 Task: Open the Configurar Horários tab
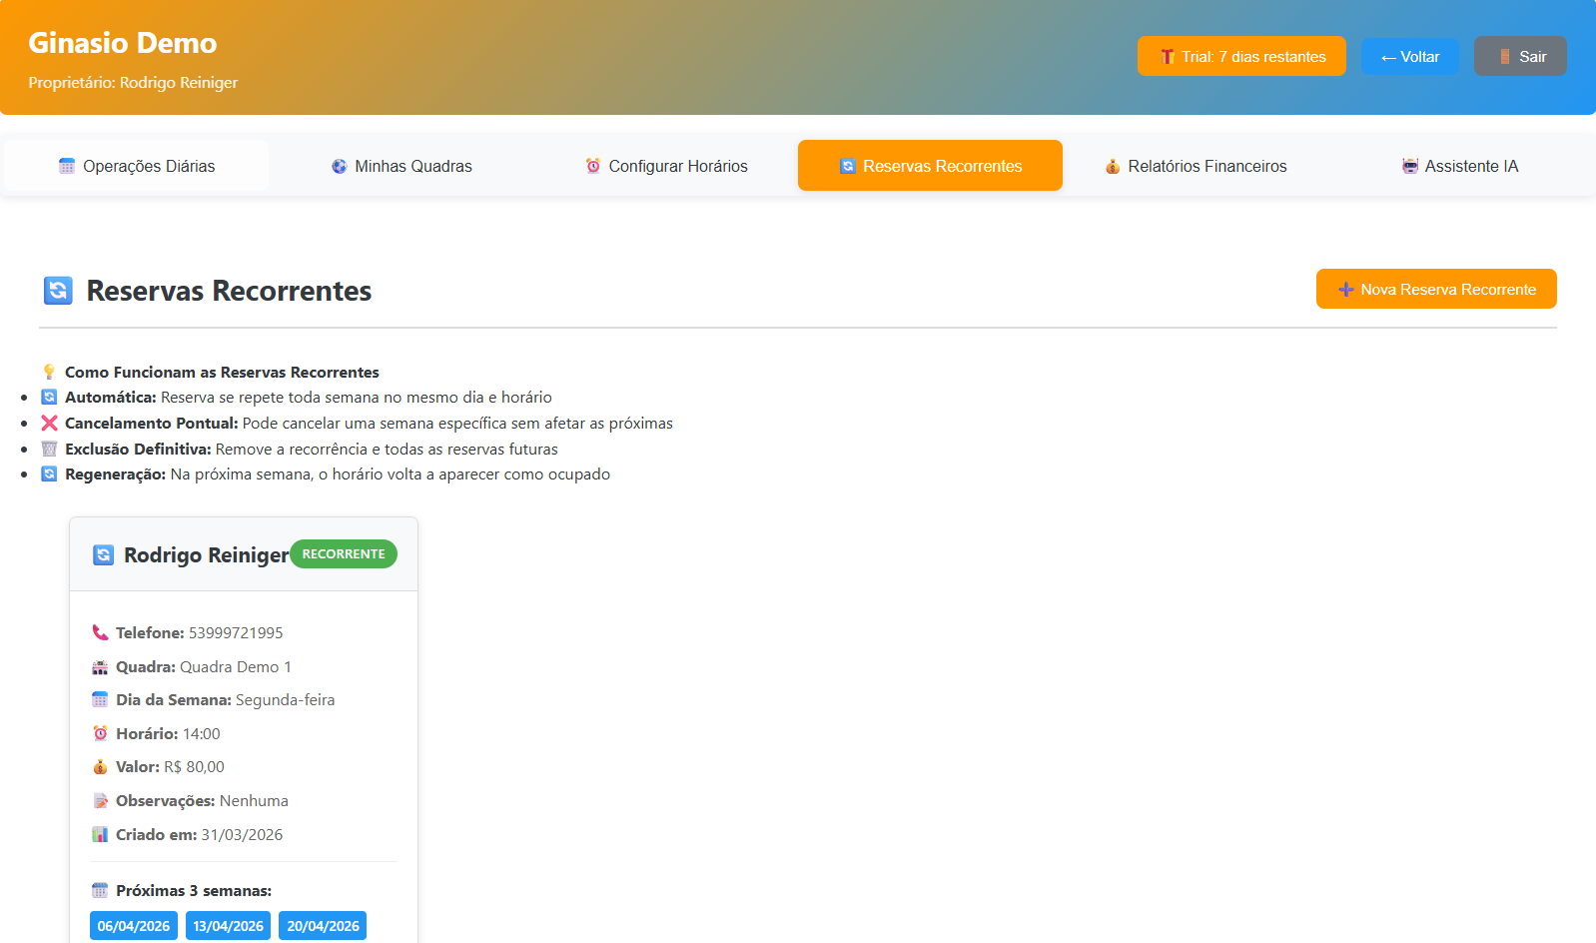coord(666,166)
